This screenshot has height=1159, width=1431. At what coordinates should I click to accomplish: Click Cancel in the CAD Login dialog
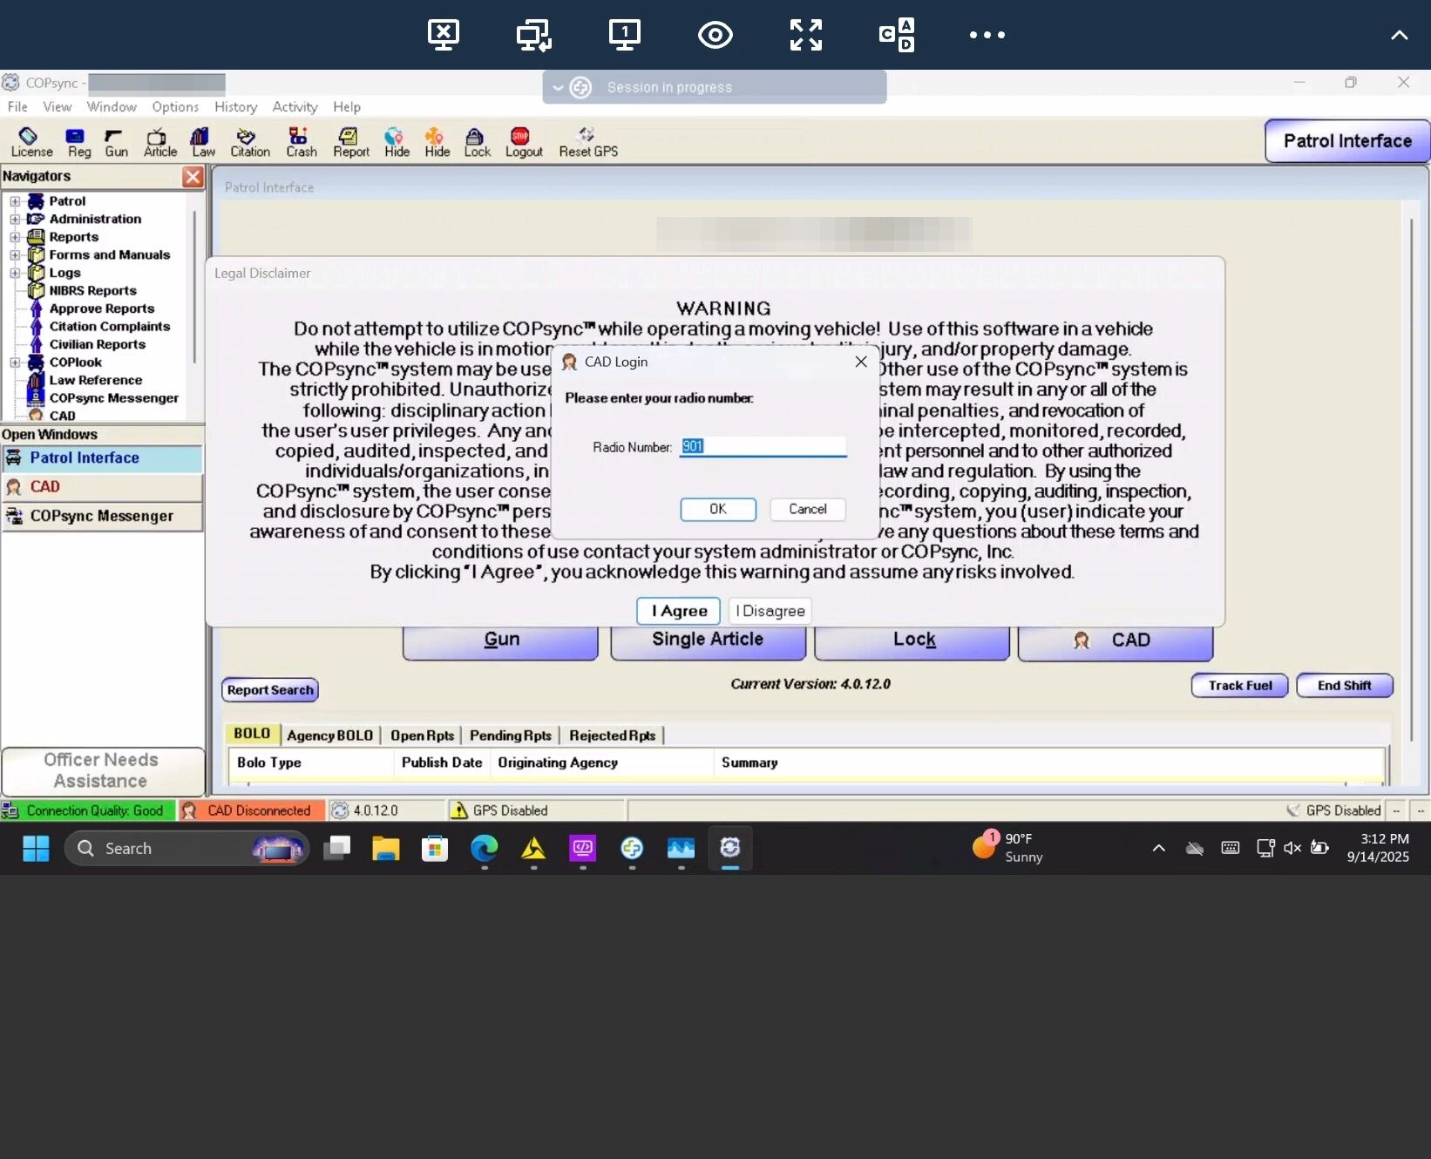pyautogui.click(x=808, y=509)
